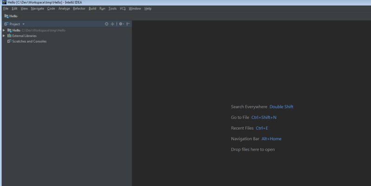The image size is (371, 186).
Task: Click the External Libraries icon
Action: tap(9, 36)
